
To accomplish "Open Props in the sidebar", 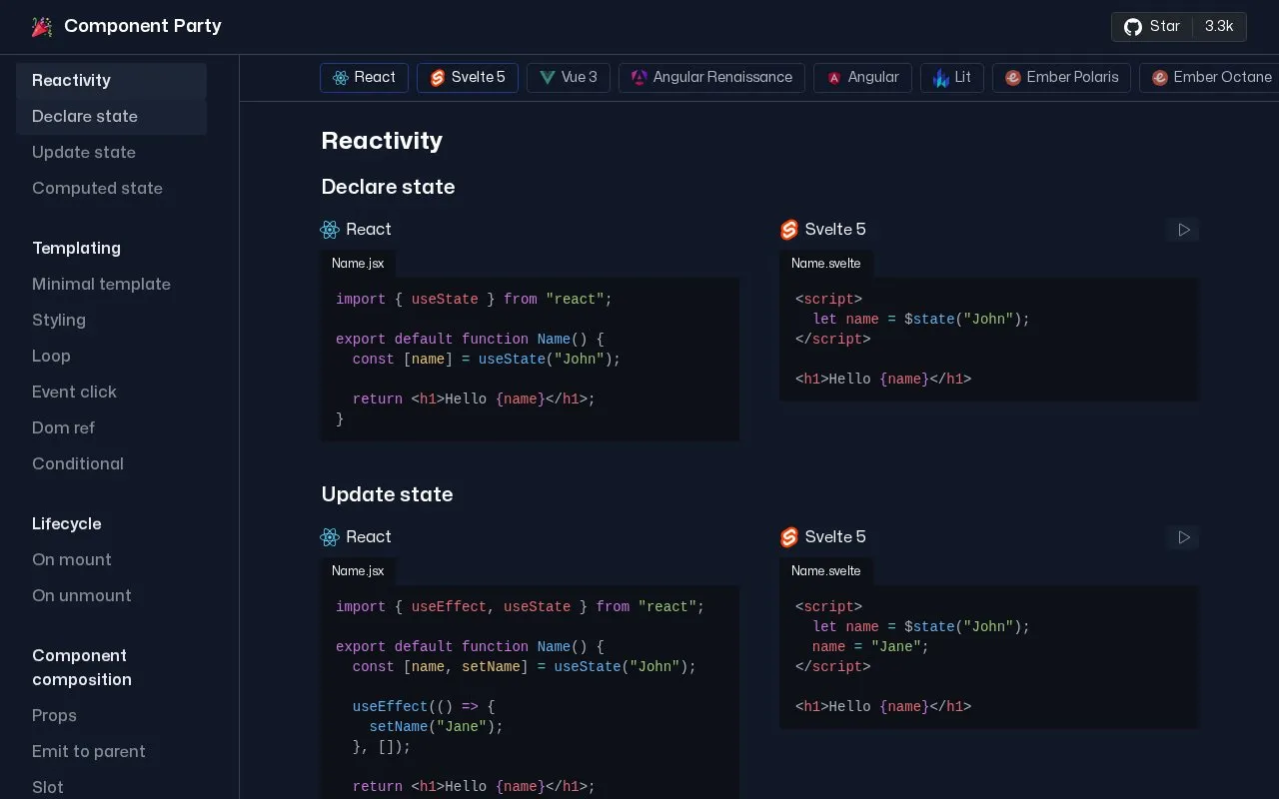I will point(111,716).
